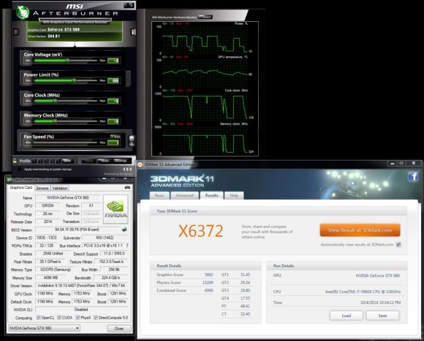Toggle Automatically view results at 3DMark.com

tap(399, 245)
